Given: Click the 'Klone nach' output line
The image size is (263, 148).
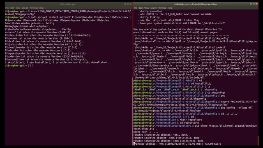Looking at the screenshot, I should [145, 132].
